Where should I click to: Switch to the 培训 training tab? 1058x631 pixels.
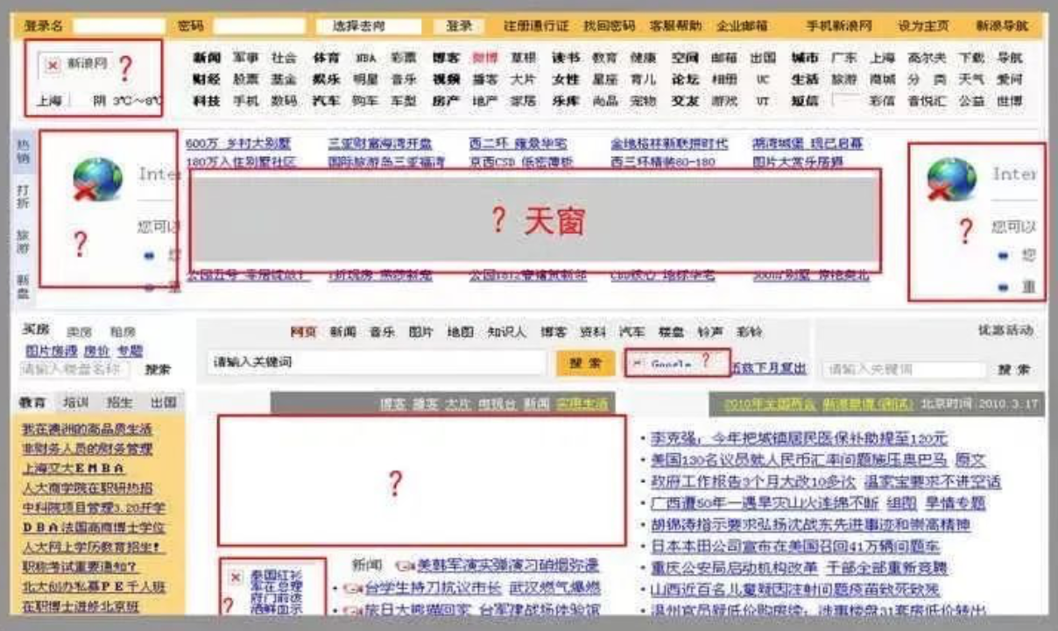point(75,402)
